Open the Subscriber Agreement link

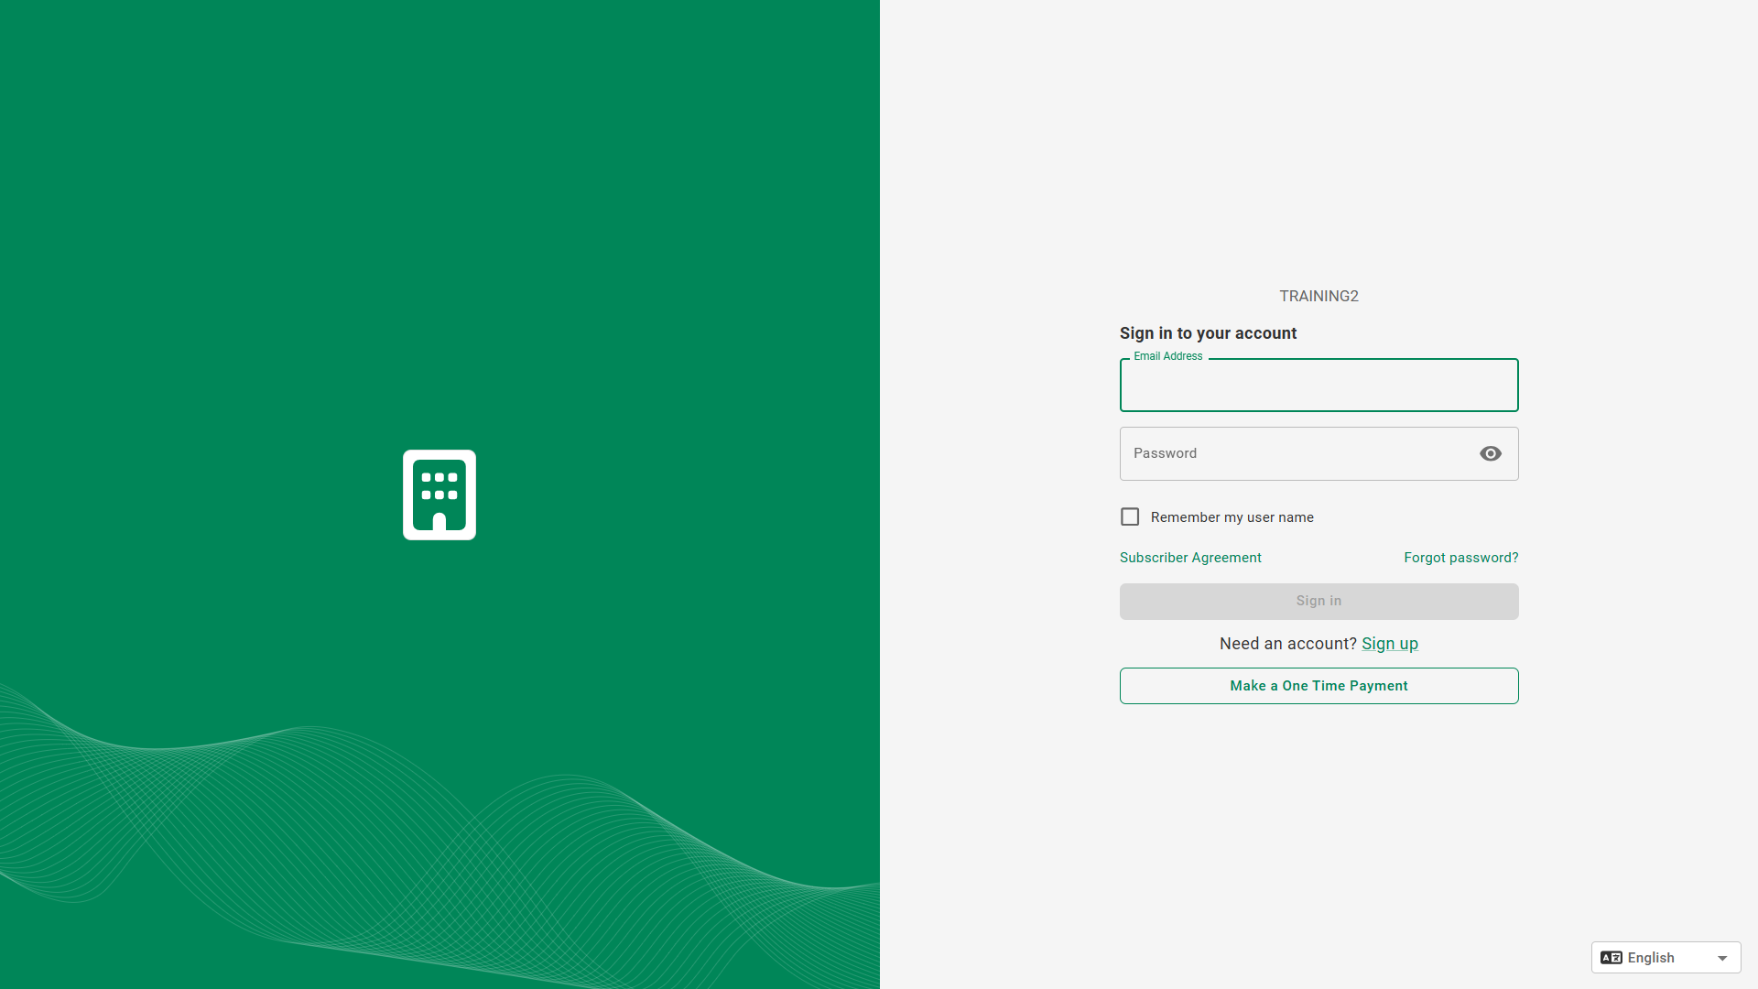click(1190, 558)
